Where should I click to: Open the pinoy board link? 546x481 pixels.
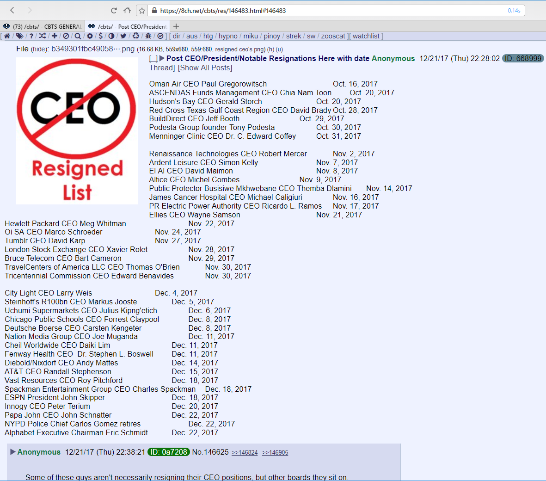point(272,36)
